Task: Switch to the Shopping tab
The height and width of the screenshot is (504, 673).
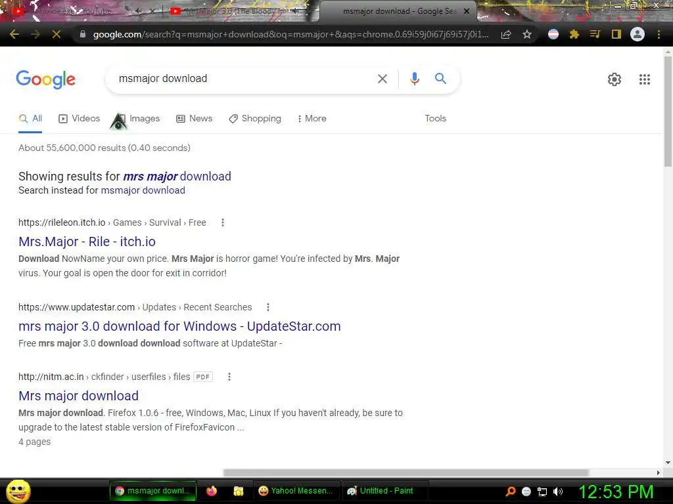Action: click(255, 119)
